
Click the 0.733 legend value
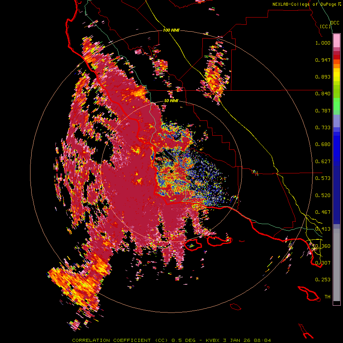click(x=323, y=128)
